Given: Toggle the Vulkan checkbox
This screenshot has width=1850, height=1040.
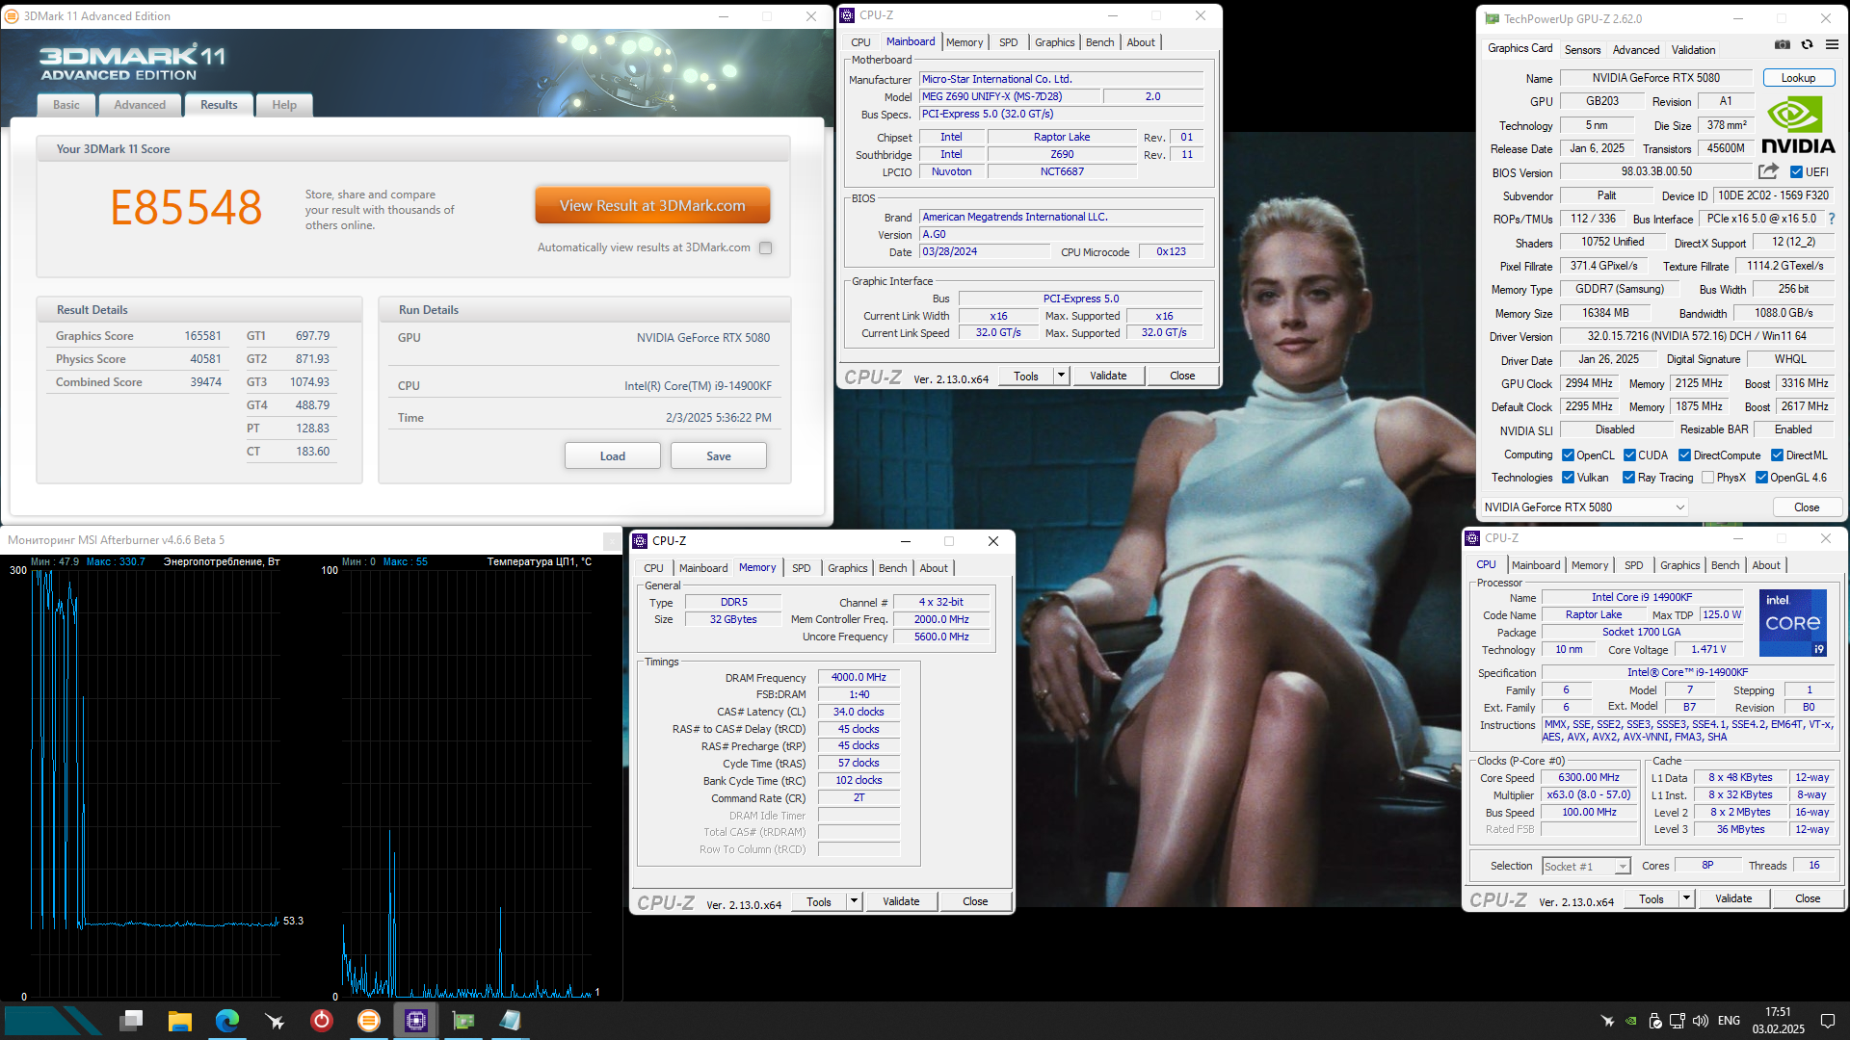Looking at the screenshot, I should (x=1568, y=478).
